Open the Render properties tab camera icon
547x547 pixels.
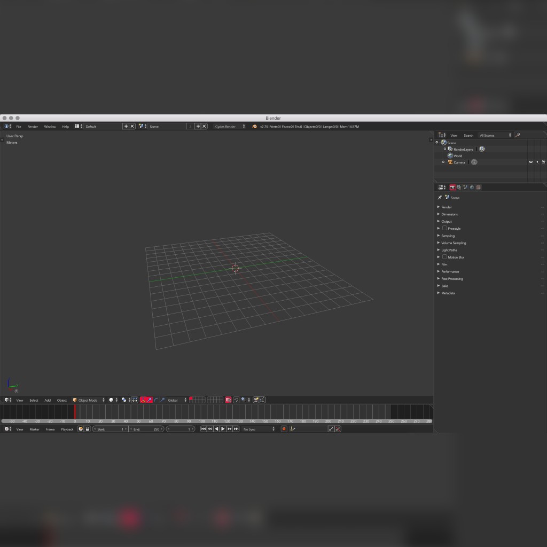[452, 187]
